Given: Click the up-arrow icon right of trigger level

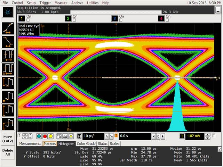Looking at the screenshot, I should [x=214, y=135].
